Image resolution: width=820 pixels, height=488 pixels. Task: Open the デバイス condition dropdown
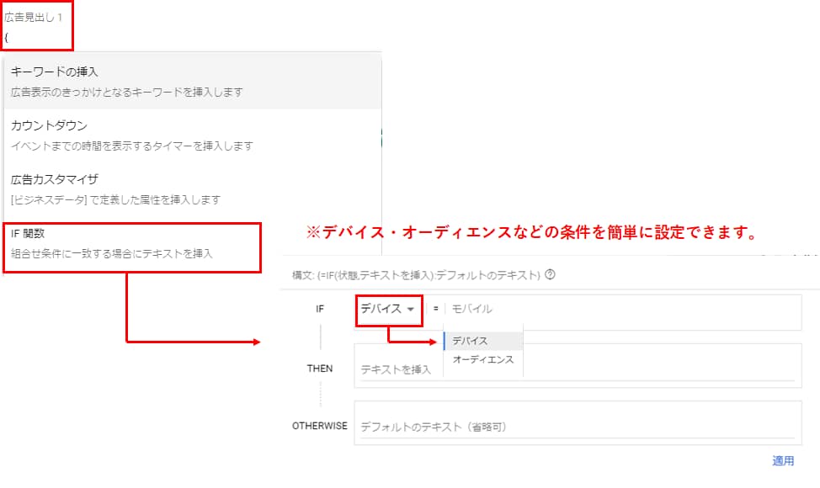click(x=387, y=309)
